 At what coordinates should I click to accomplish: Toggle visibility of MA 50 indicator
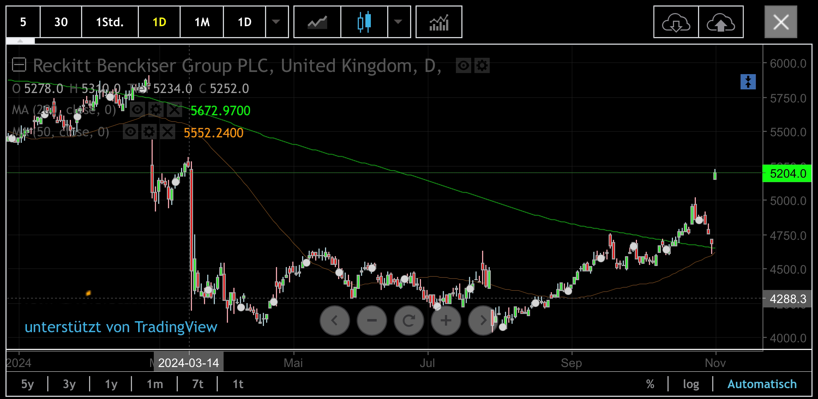pyautogui.click(x=131, y=132)
